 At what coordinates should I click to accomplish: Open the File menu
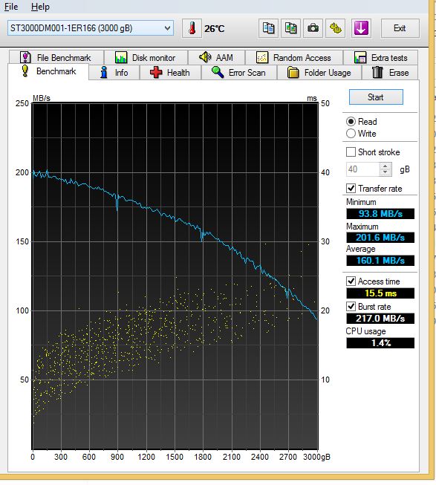(11, 7)
